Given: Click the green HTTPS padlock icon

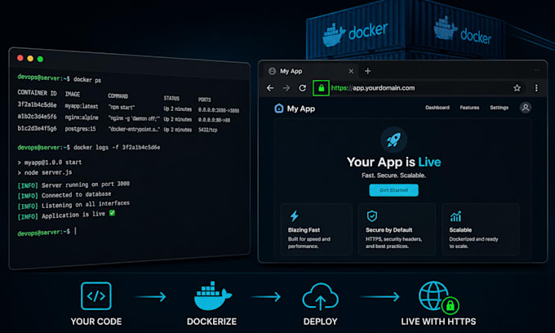Looking at the screenshot, I should (x=321, y=88).
